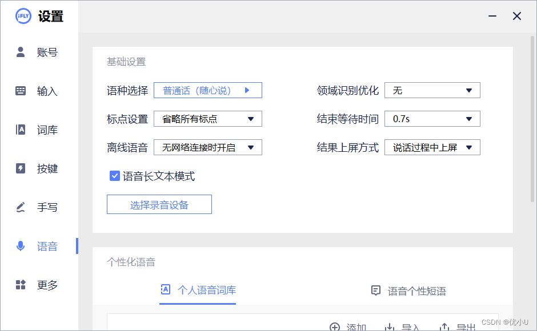
Task: Click the 添加 label
Action: coord(356,327)
